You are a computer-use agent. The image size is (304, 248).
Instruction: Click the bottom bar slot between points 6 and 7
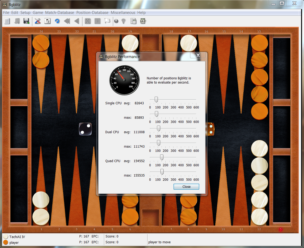click(x=151, y=217)
